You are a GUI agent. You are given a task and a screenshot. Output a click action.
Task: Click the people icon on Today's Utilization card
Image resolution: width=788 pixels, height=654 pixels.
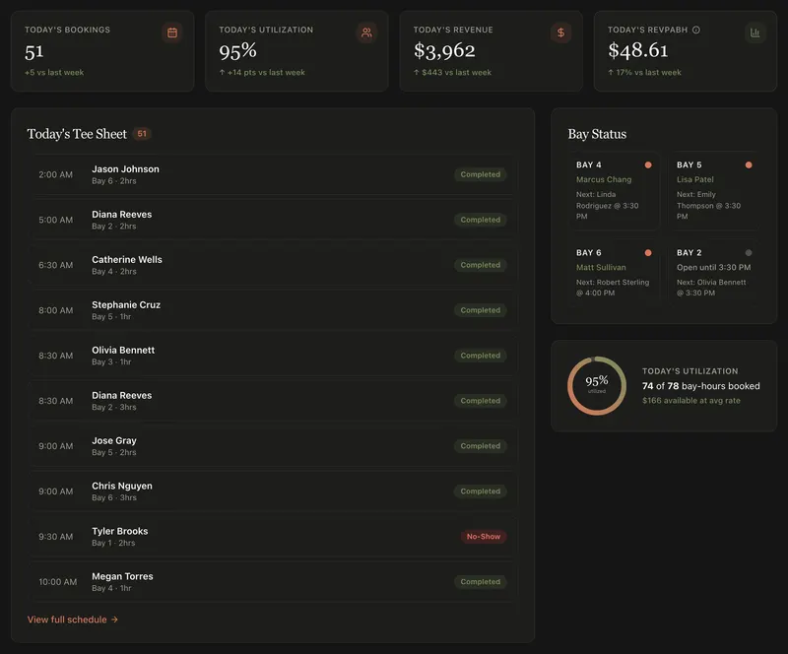366,33
